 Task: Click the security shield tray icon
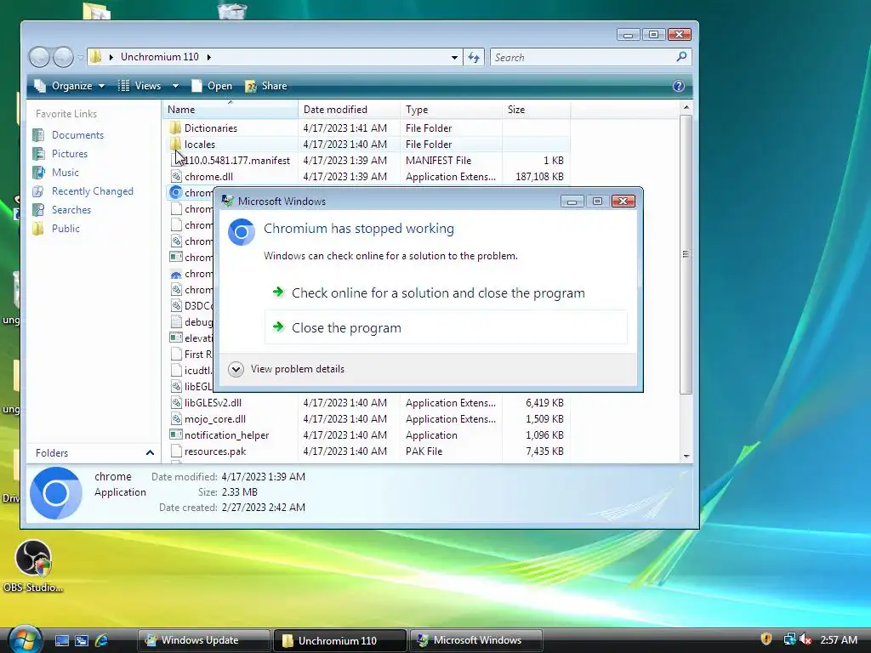766,639
